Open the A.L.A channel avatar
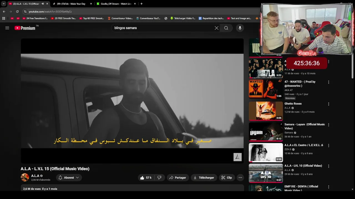355x199 pixels. click(x=25, y=177)
